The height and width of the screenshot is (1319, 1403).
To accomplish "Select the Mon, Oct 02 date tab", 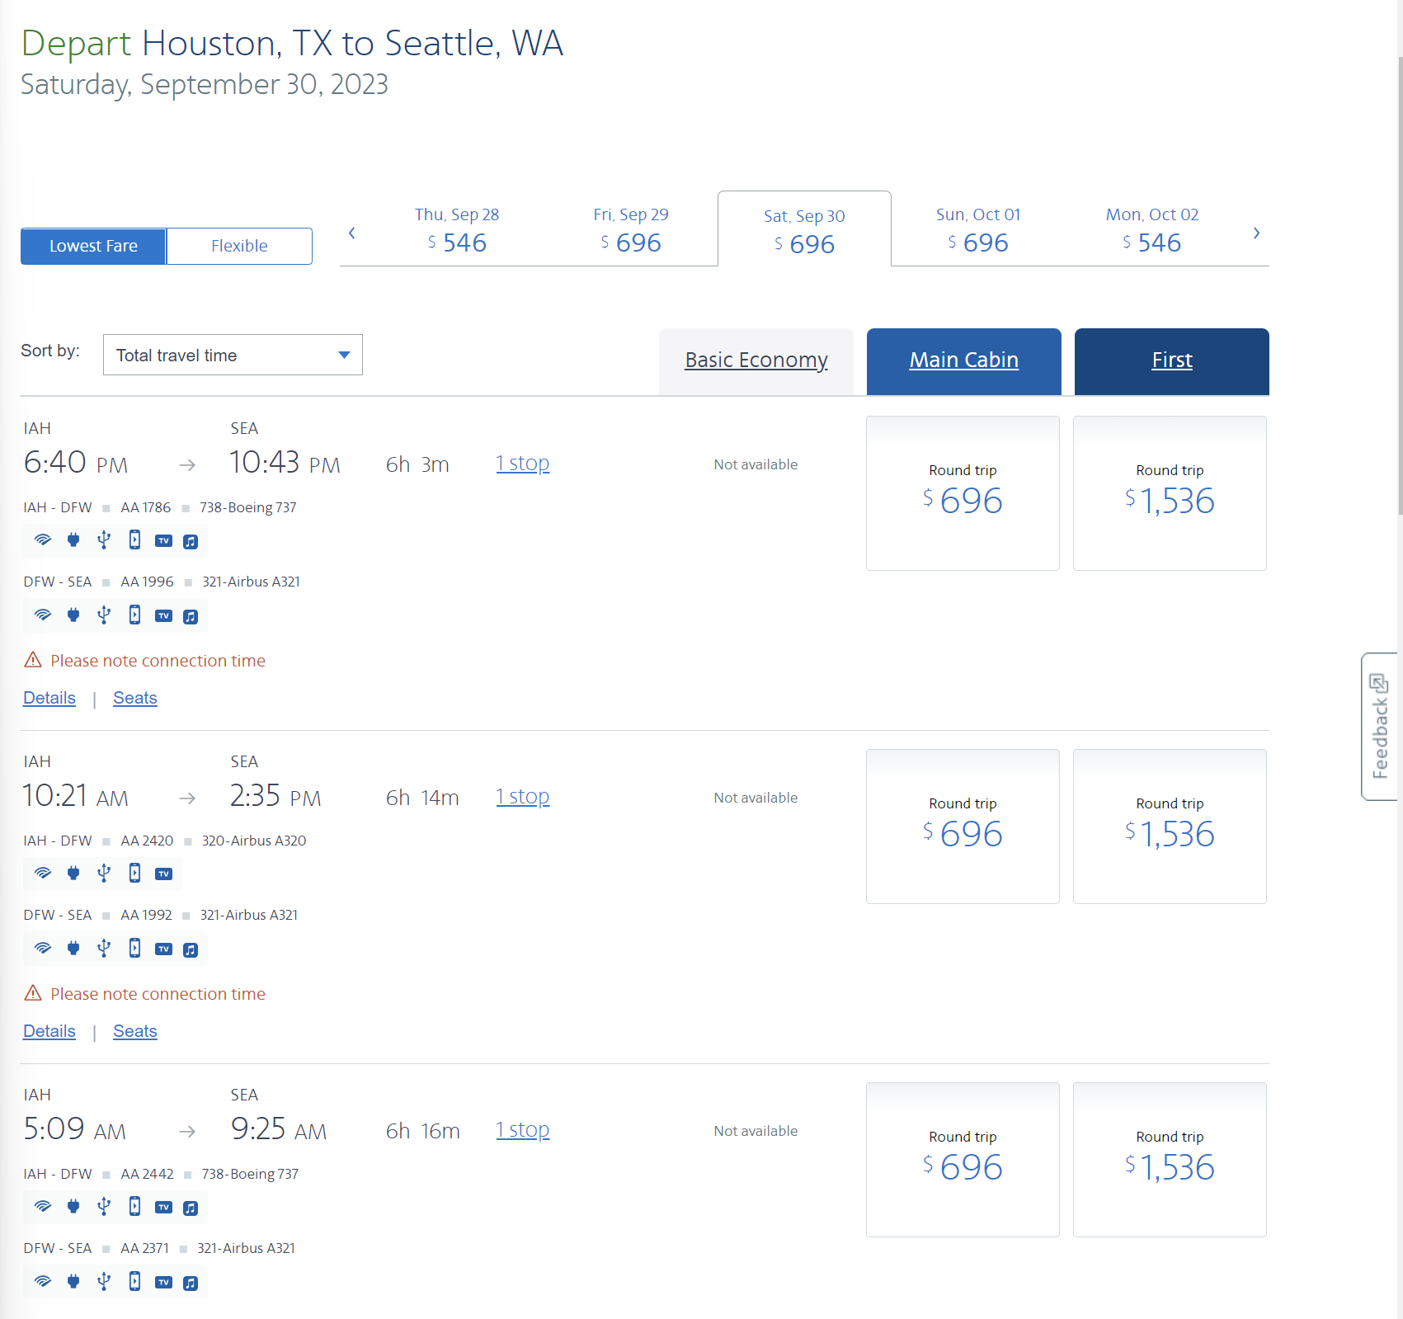I will [x=1151, y=230].
